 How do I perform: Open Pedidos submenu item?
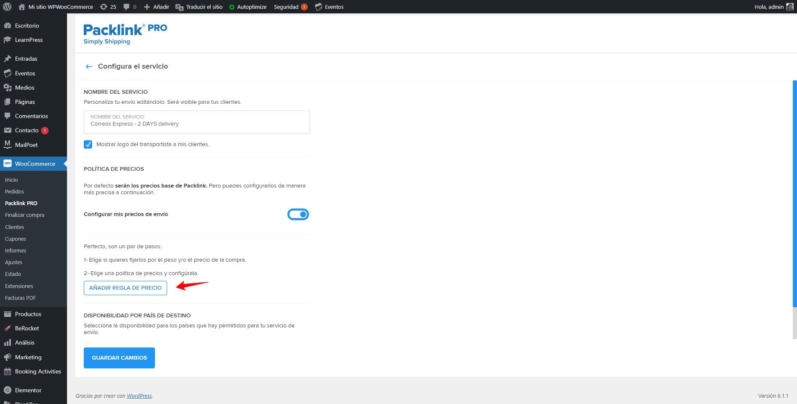(15, 191)
